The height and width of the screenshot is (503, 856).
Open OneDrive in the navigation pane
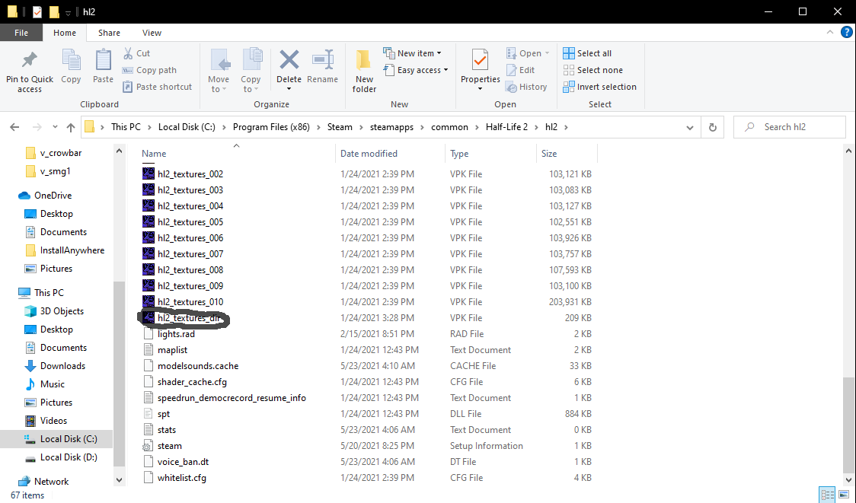click(x=45, y=196)
